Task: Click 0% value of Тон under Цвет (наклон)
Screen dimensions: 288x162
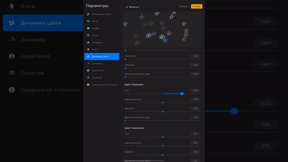Action: [195, 134]
